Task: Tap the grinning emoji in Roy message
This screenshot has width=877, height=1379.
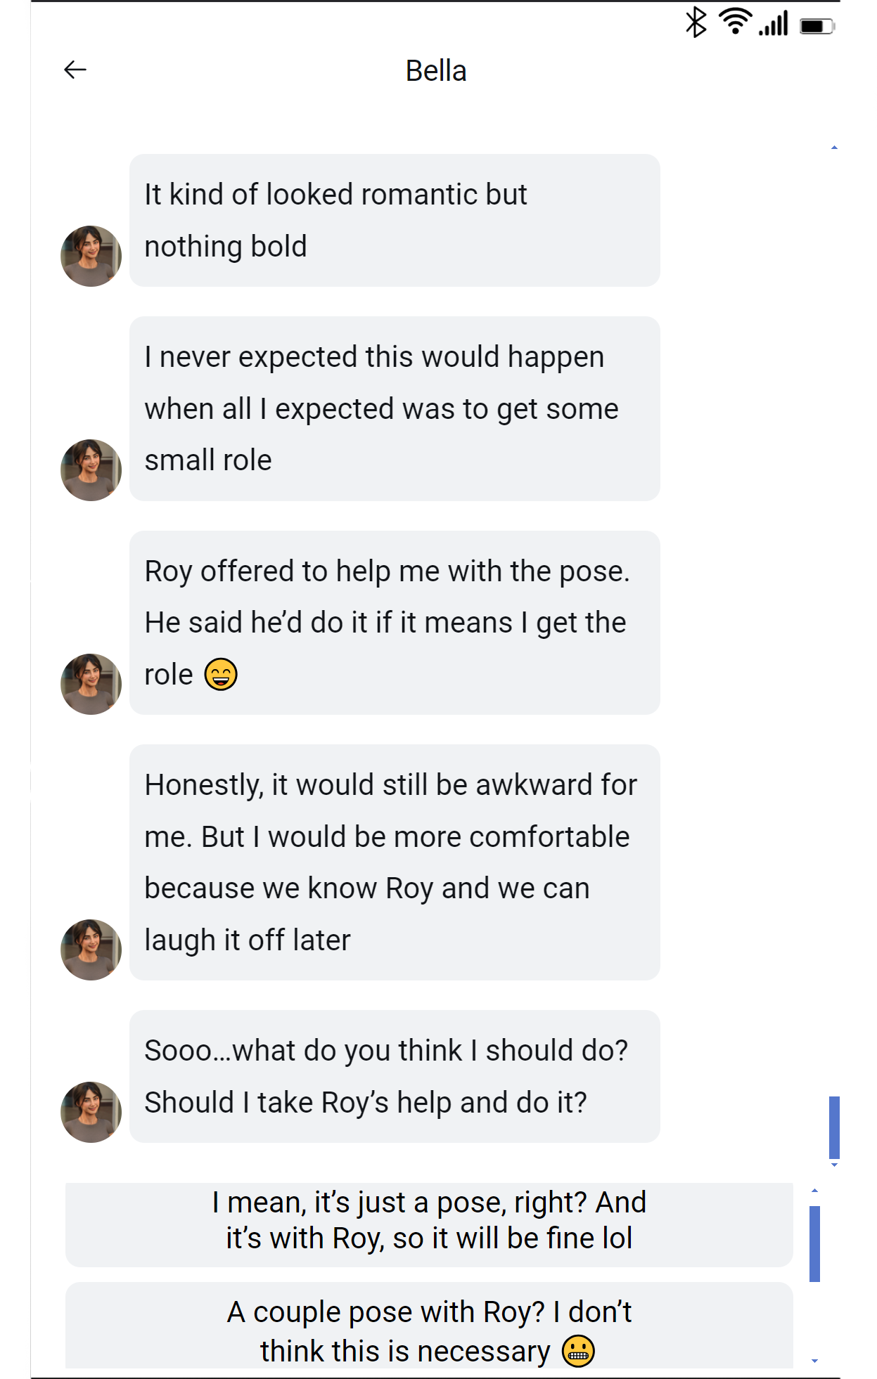Action: tap(221, 675)
